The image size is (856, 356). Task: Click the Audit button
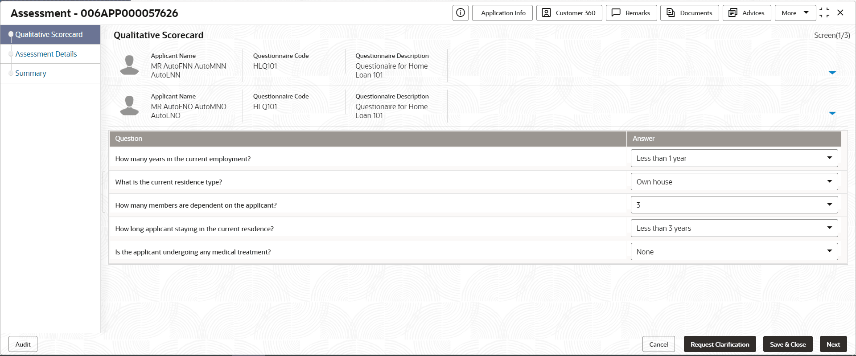tap(23, 344)
